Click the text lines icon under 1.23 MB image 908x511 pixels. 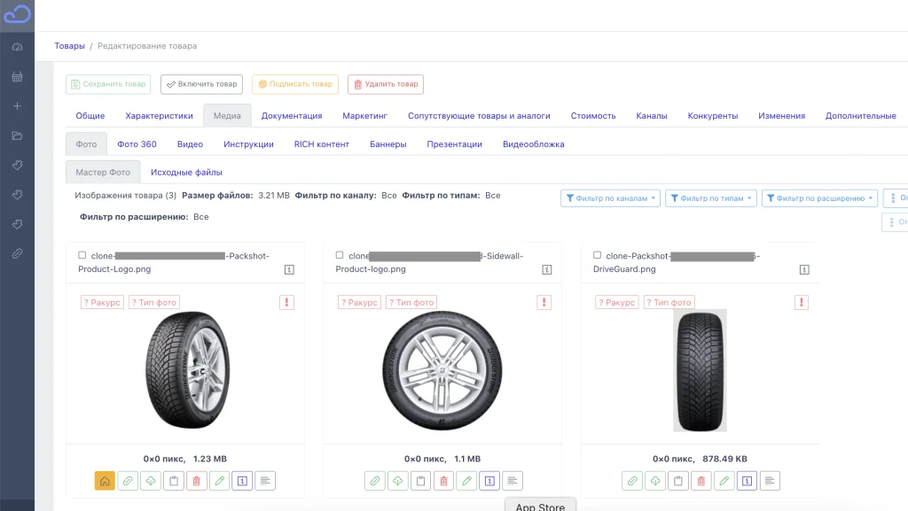tap(265, 481)
